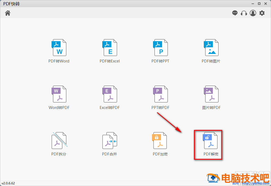The width and height of the screenshot is (271, 186).
Task: Select the PDF转图片 icon
Action: pos(211,48)
